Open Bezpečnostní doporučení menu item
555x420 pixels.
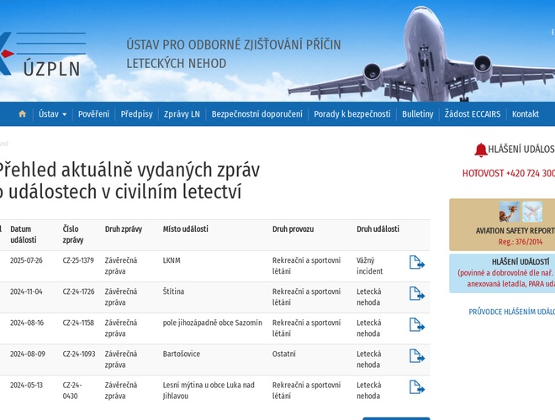click(256, 114)
